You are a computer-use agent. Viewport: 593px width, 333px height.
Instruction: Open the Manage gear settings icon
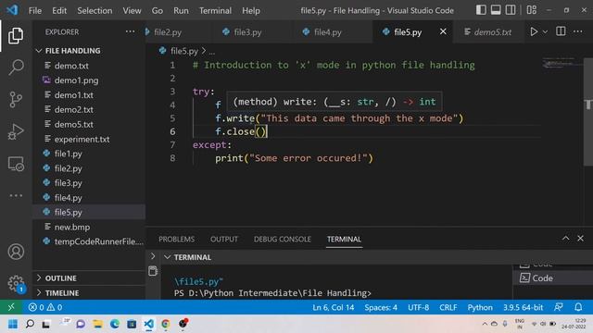(16, 283)
